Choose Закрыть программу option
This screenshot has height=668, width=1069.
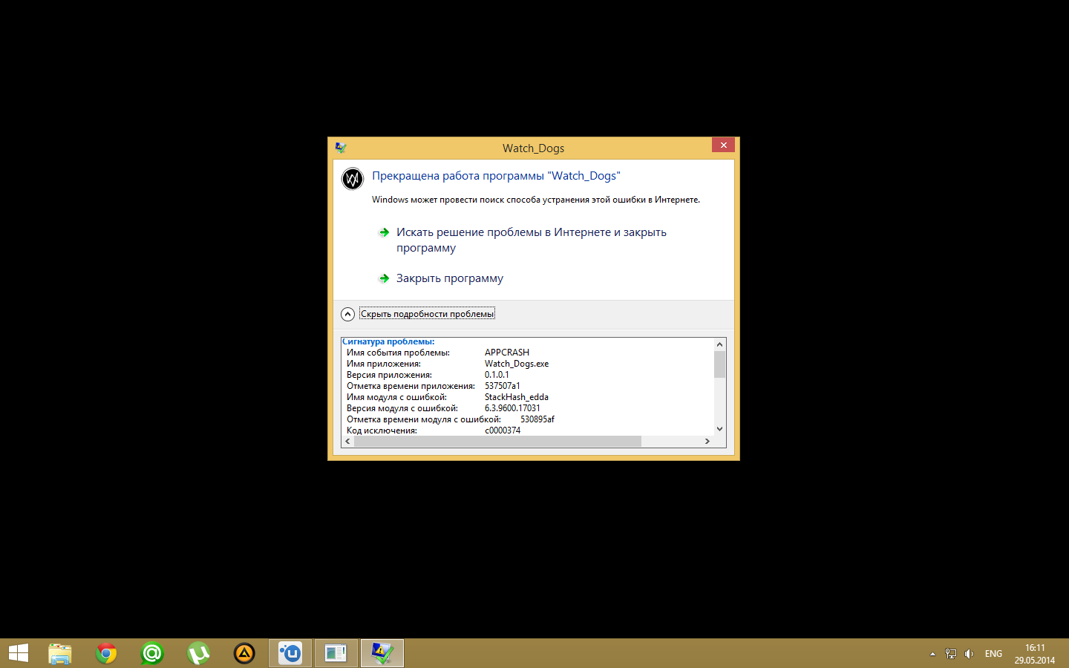450,278
